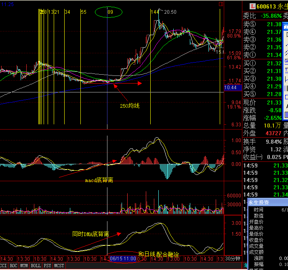Click the 20.50 peak price label
This screenshot has width=288, height=270.
[170, 12]
